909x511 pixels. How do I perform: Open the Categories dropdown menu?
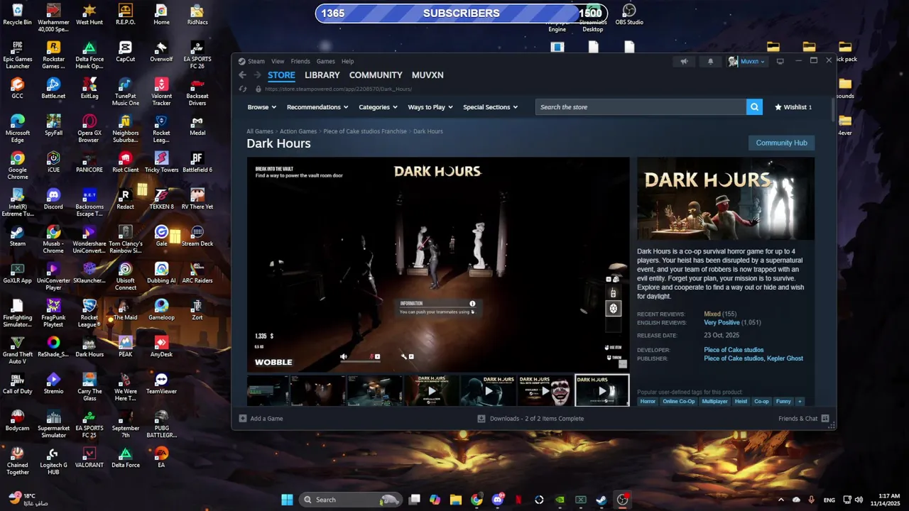point(378,107)
